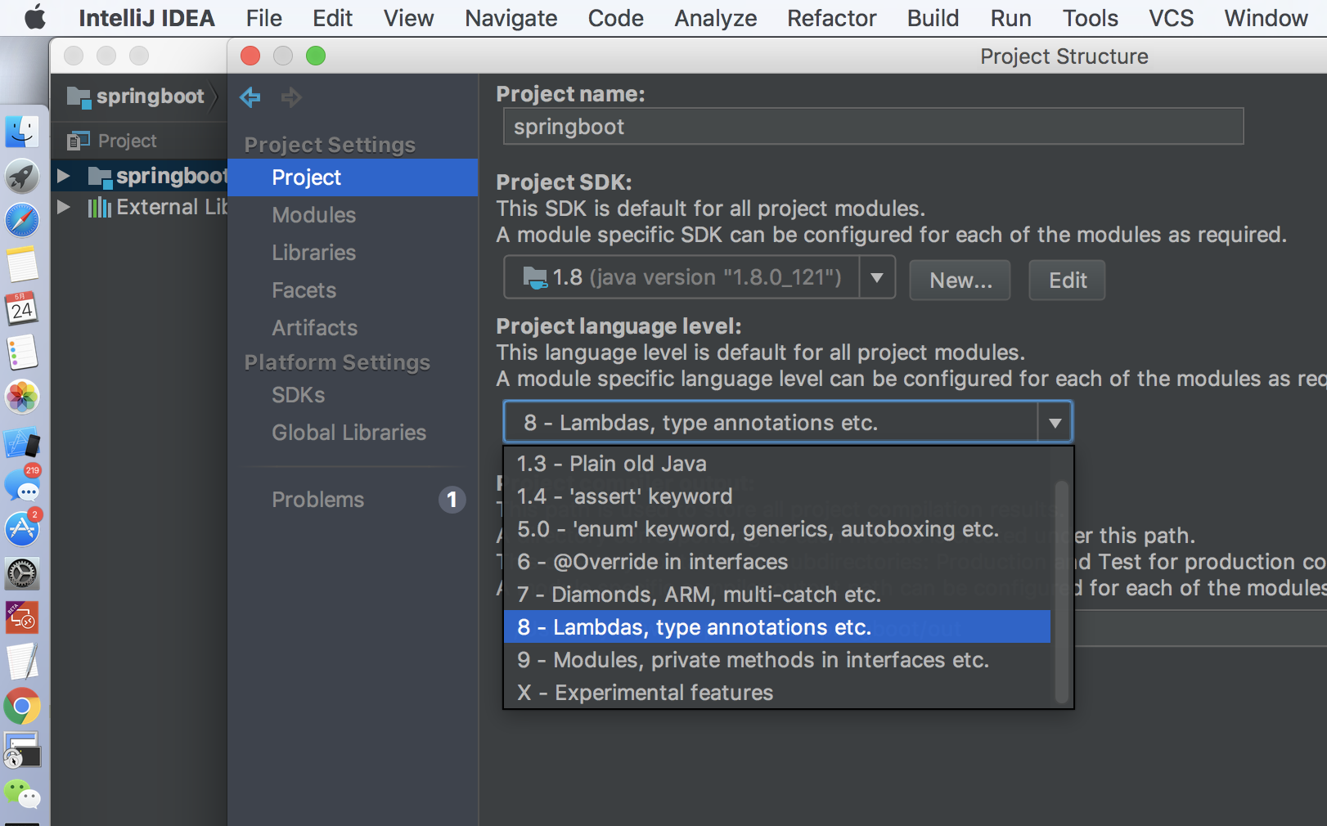Viewport: 1327px width, 826px height.
Task: Click the springboot breadcrumb label
Action: 151,97
